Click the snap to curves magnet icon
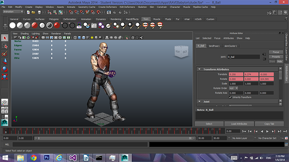Image resolution: width=289 pixels, height=162 pixels. (x=76, y=12)
